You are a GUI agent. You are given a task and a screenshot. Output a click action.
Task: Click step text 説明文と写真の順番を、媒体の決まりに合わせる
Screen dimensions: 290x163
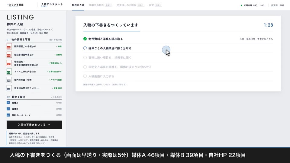pyautogui.click(x=120, y=67)
